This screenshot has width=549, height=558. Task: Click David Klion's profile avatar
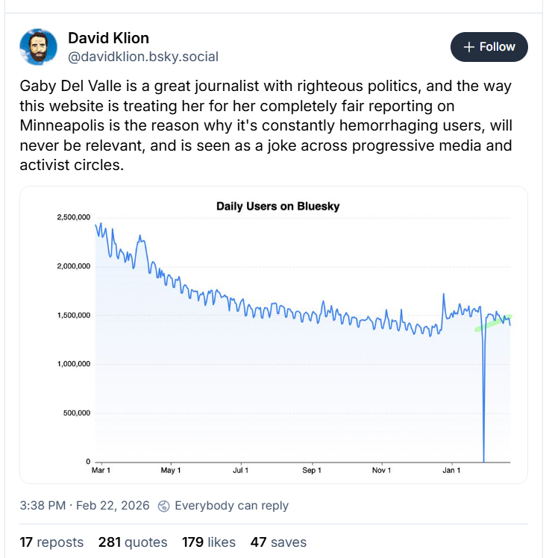point(37,46)
